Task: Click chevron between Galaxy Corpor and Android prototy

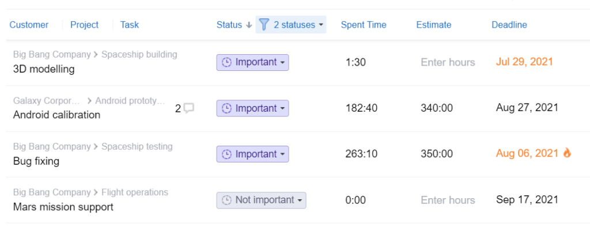Action: (89, 101)
